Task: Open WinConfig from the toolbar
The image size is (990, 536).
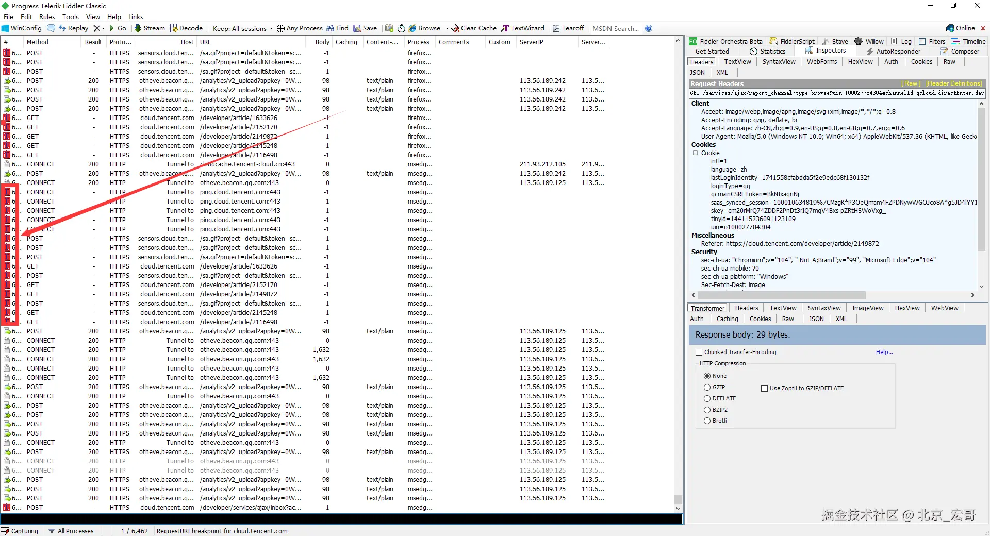Action: point(22,28)
